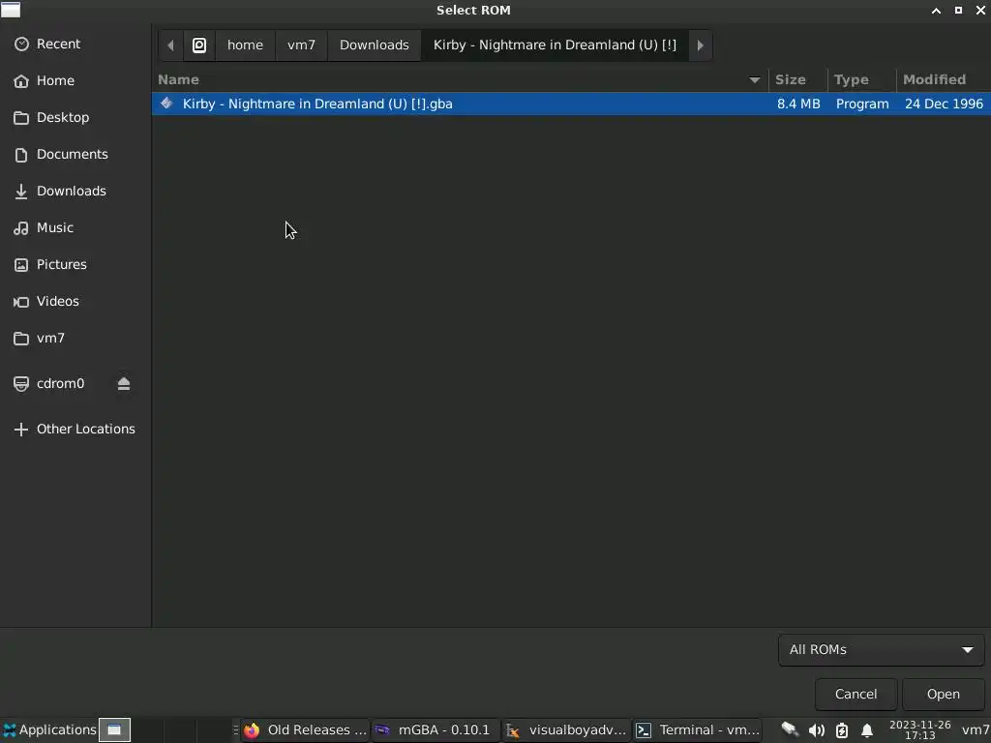This screenshot has height=743, width=991.
Task: Open the vm7 bookmark in sidebar
Action: [x=75, y=338]
